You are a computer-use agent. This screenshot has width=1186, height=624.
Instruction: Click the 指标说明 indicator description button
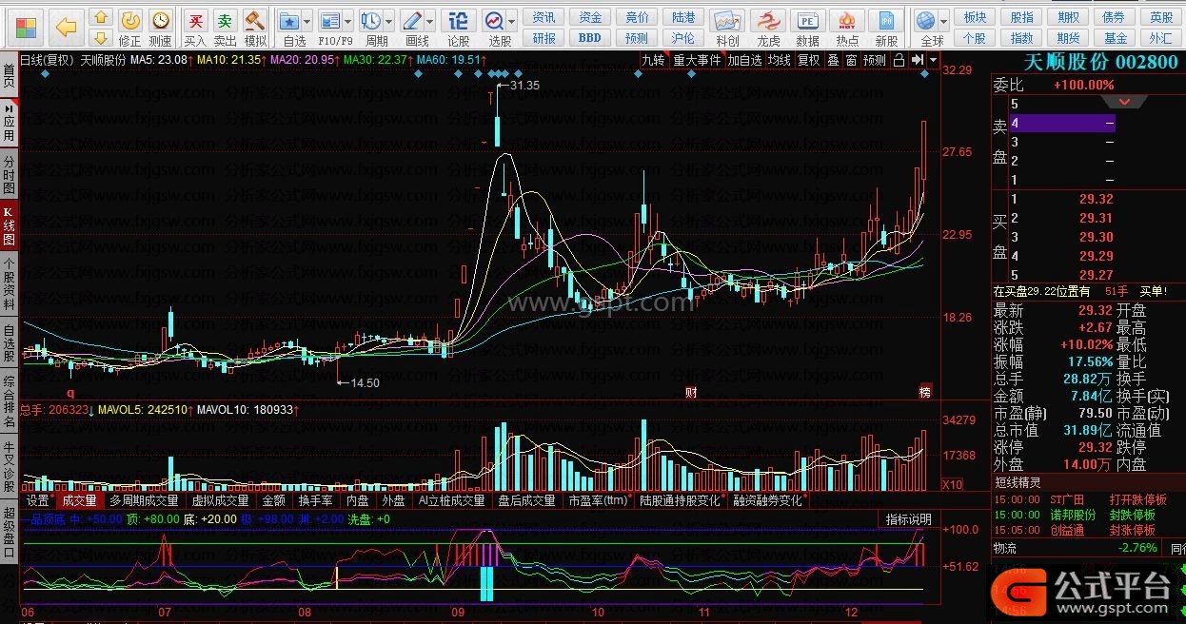tap(909, 519)
